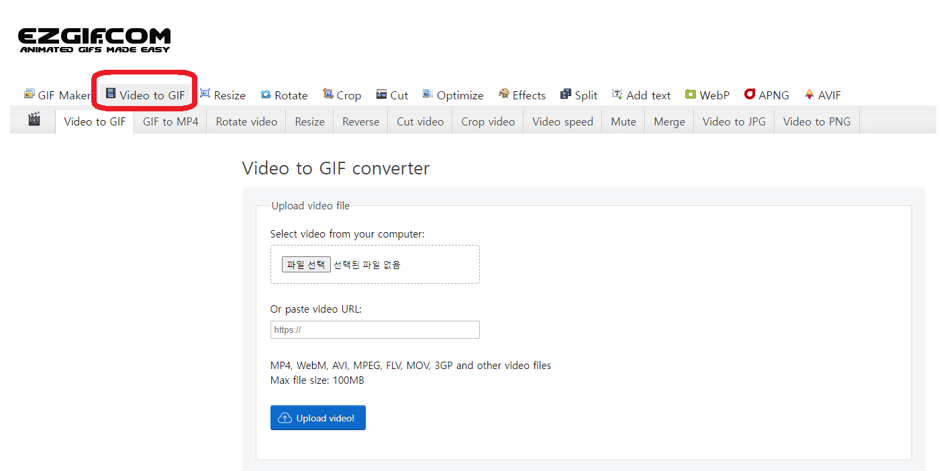The height and width of the screenshot is (471, 939).
Task: Open the WebP menu item
Action: [x=707, y=95]
